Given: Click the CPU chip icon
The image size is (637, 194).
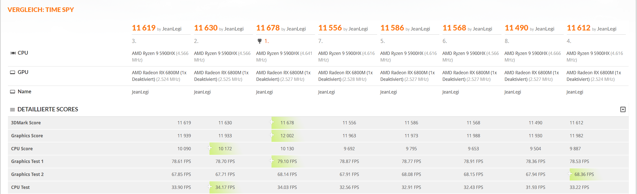Looking at the screenshot, I should [13, 53].
